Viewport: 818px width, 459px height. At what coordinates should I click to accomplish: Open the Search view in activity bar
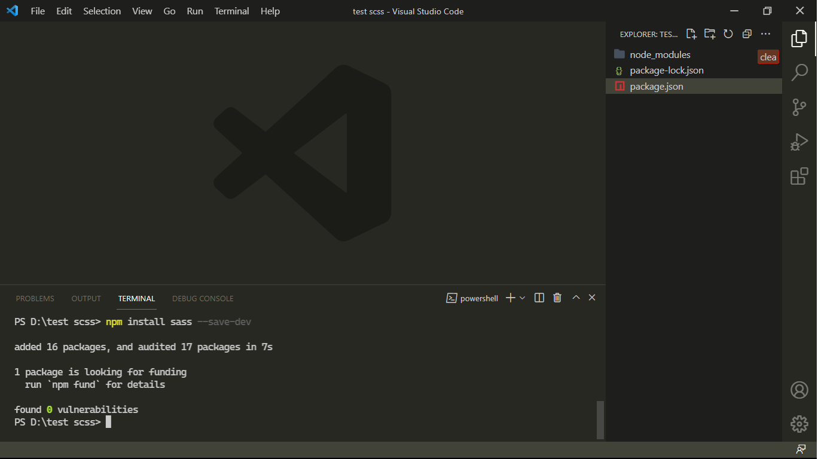(x=799, y=72)
